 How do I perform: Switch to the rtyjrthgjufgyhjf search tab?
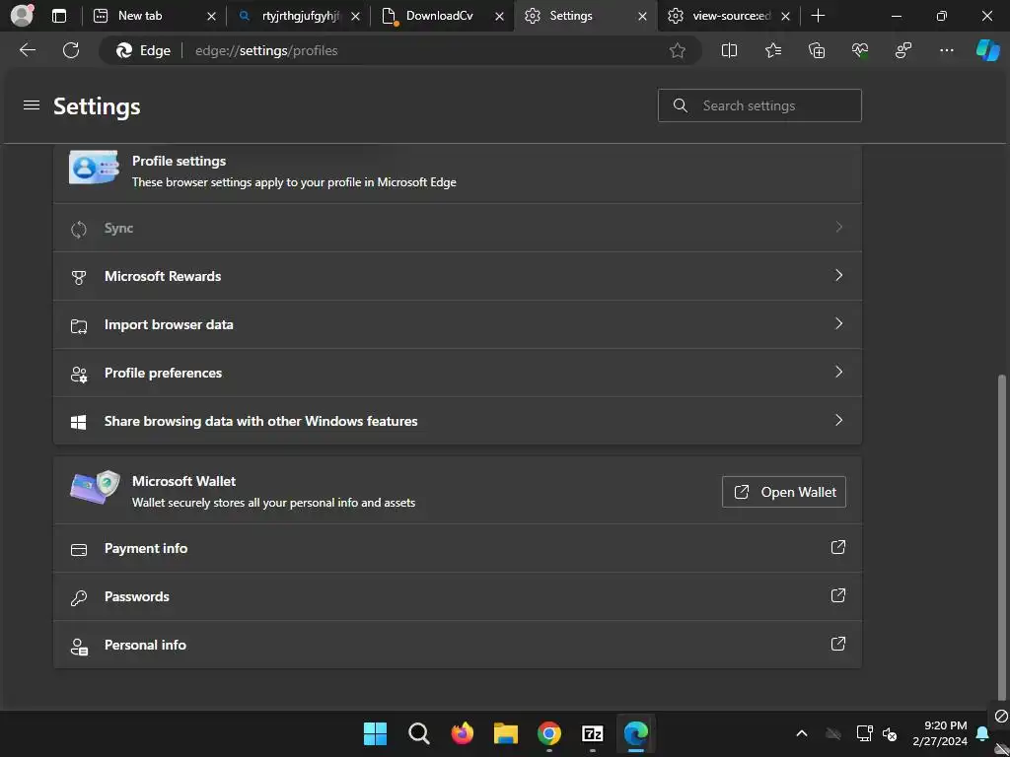[298, 16]
